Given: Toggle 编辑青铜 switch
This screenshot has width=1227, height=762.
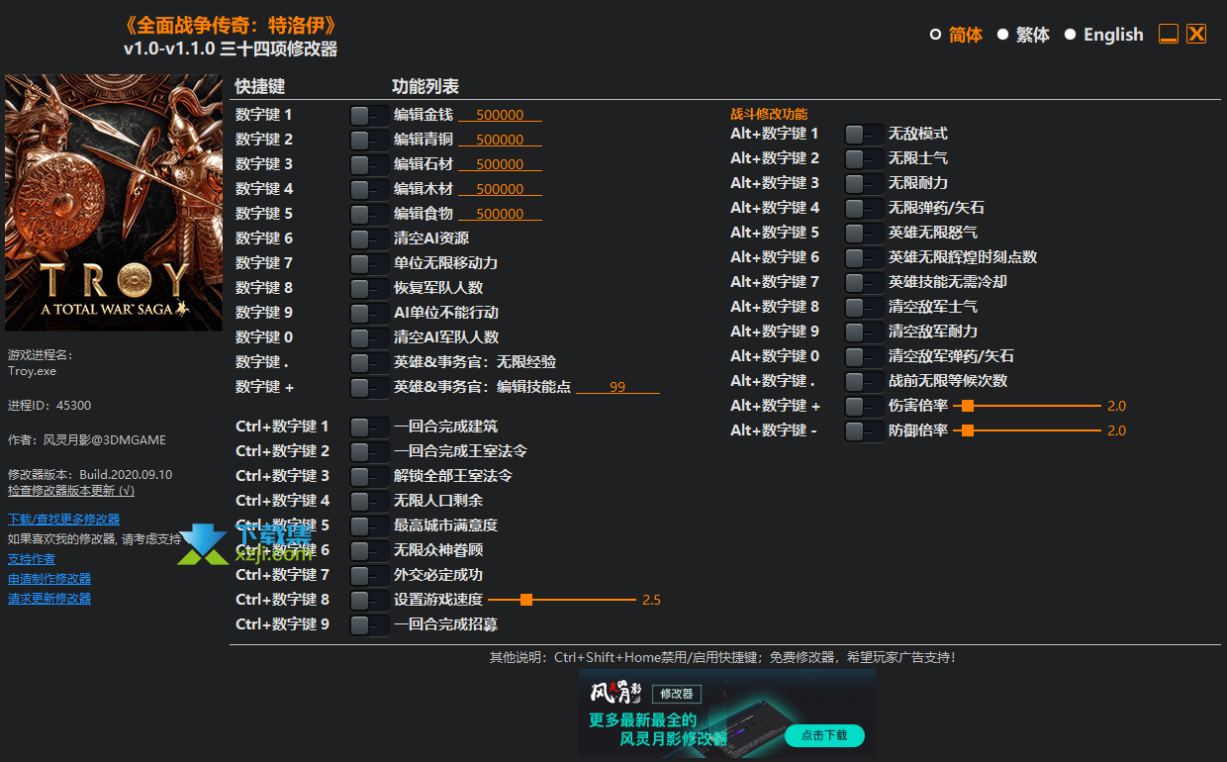Looking at the screenshot, I should tap(369, 140).
